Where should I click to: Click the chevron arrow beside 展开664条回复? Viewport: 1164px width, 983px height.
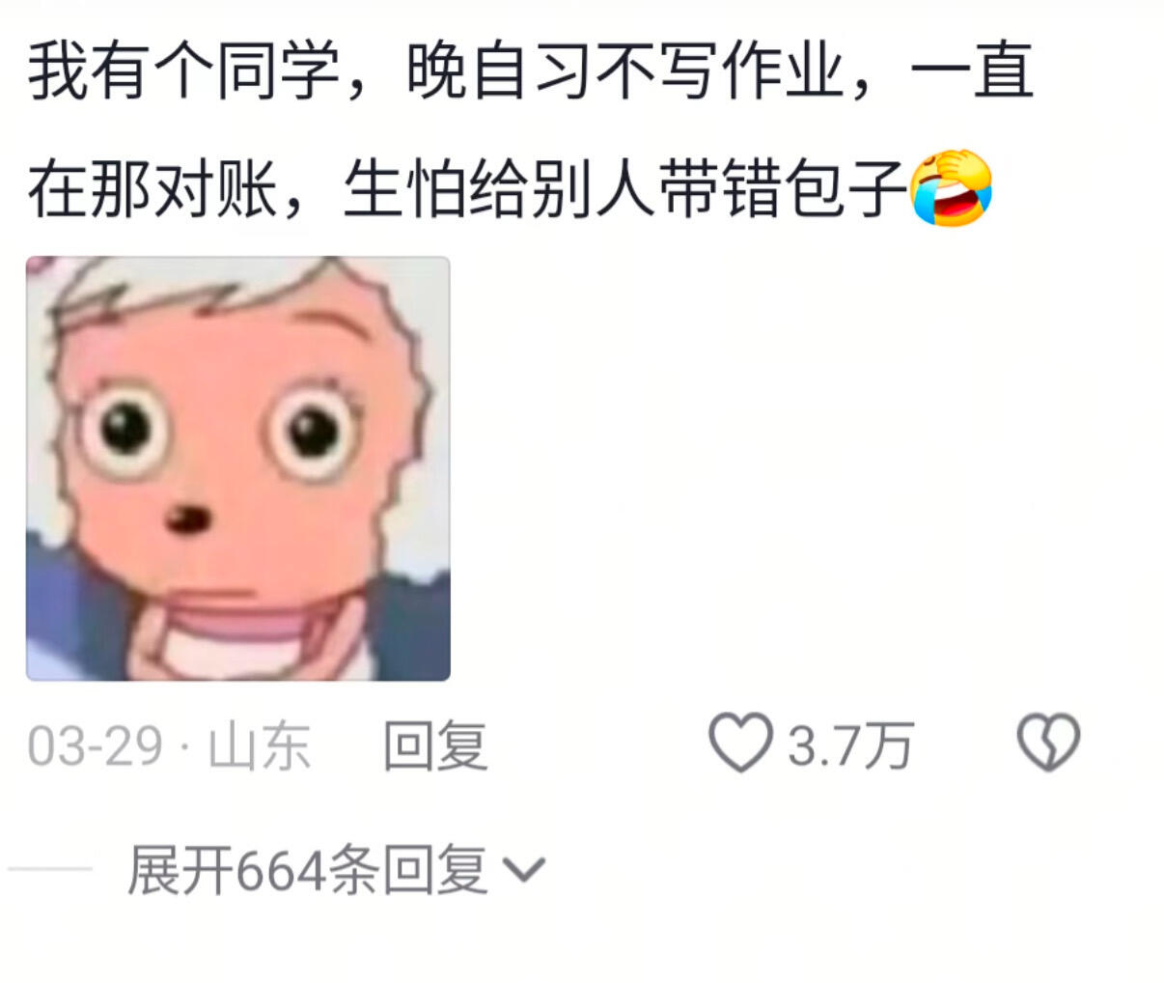pyautogui.click(x=525, y=870)
